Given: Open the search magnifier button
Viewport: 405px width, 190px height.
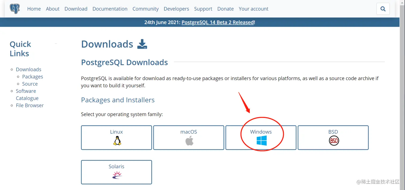Looking at the screenshot, I should point(383,9).
